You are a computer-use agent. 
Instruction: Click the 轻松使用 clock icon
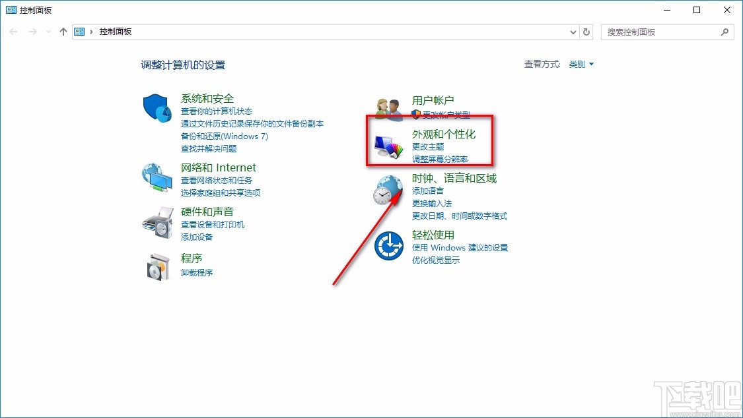coord(389,245)
